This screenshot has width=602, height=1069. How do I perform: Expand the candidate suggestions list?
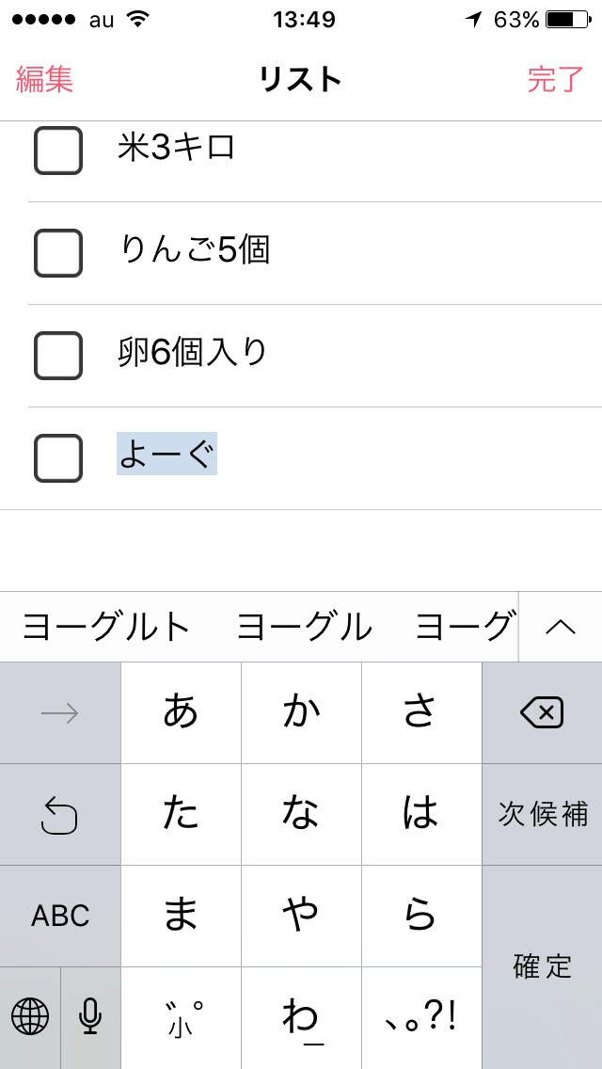coord(561,627)
